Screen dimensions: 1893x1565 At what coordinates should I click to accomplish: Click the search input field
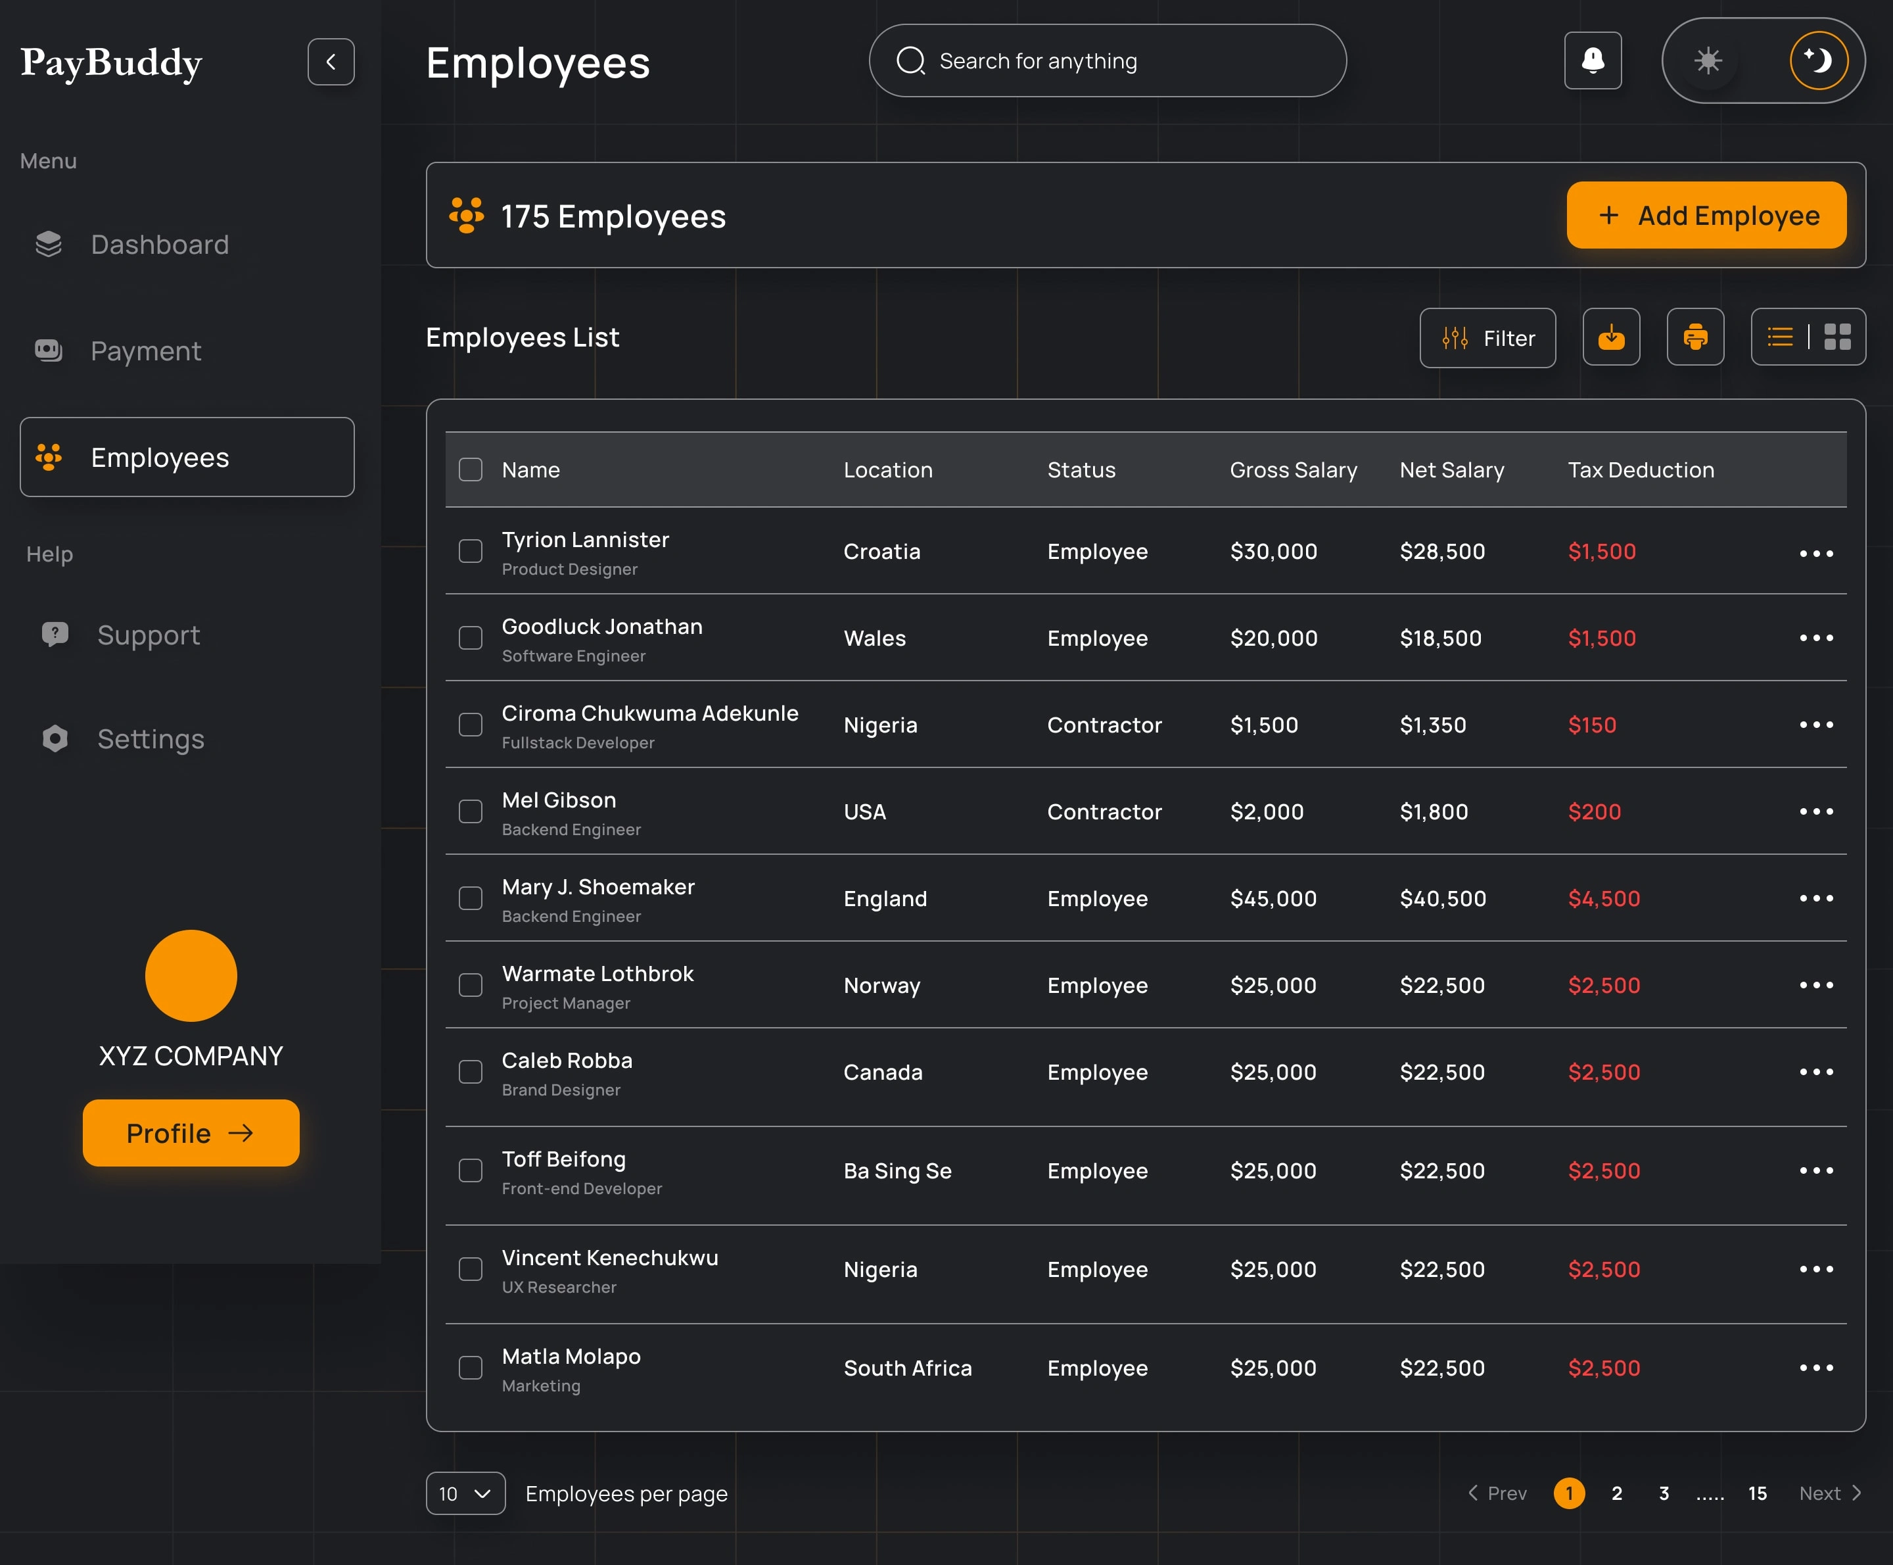(1107, 60)
